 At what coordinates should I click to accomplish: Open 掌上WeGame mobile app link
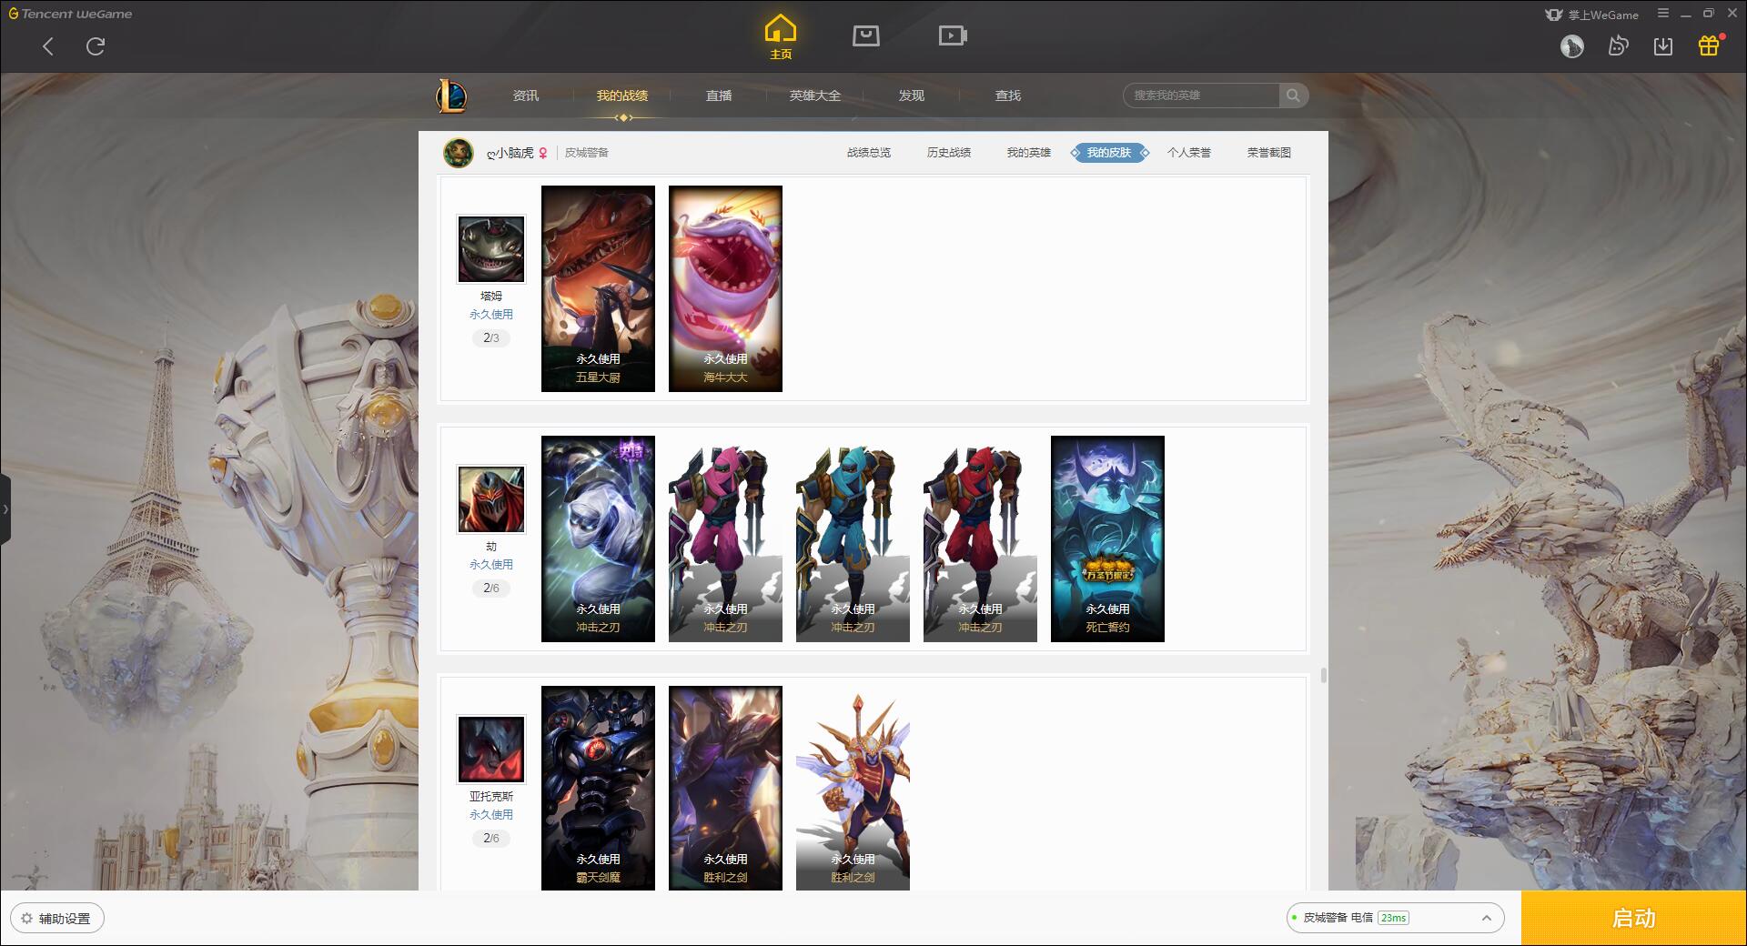[1591, 15]
